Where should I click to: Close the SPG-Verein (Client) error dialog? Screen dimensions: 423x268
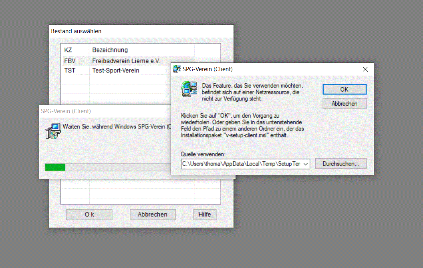[365, 69]
